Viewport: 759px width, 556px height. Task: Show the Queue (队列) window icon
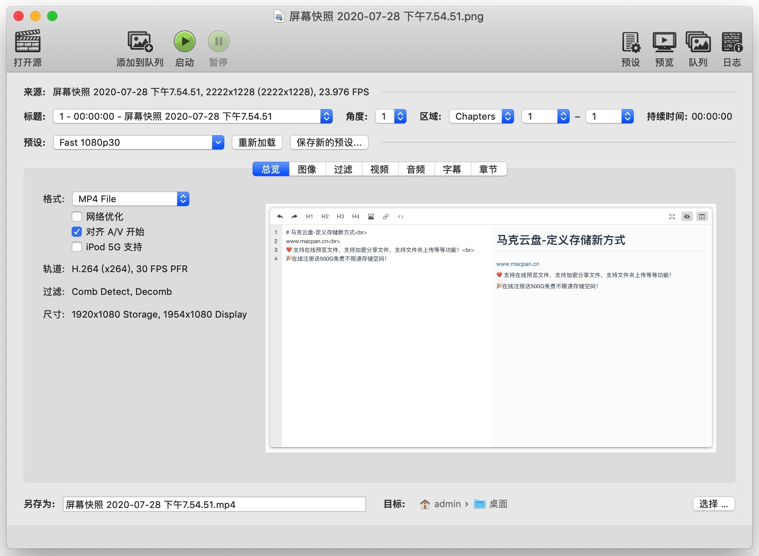pyautogui.click(x=698, y=42)
